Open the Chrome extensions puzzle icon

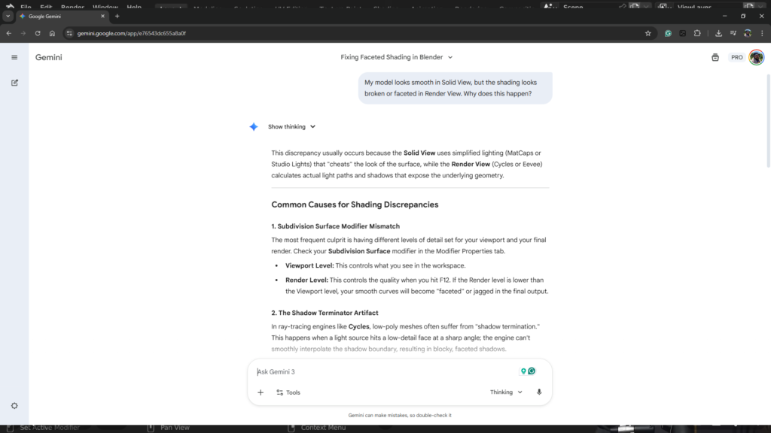697,33
